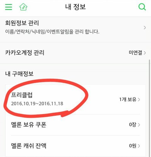
Task: Open 멜론 보유 쿠폰 row
Action: point(75,125)
